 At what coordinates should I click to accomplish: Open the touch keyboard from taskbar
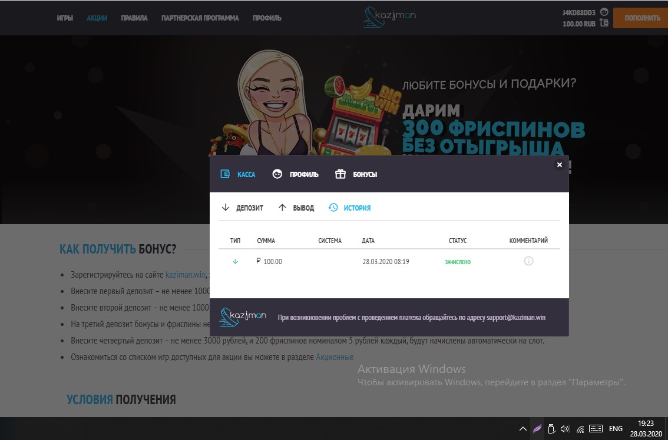click(595, 429)
